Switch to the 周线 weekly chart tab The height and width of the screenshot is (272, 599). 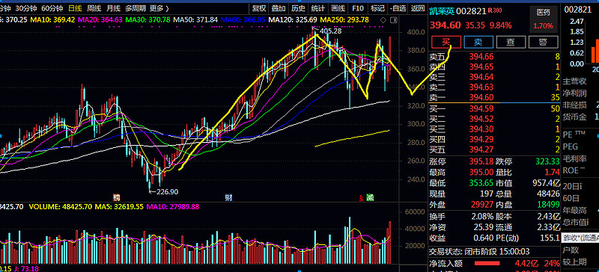[x=94, y=8]
